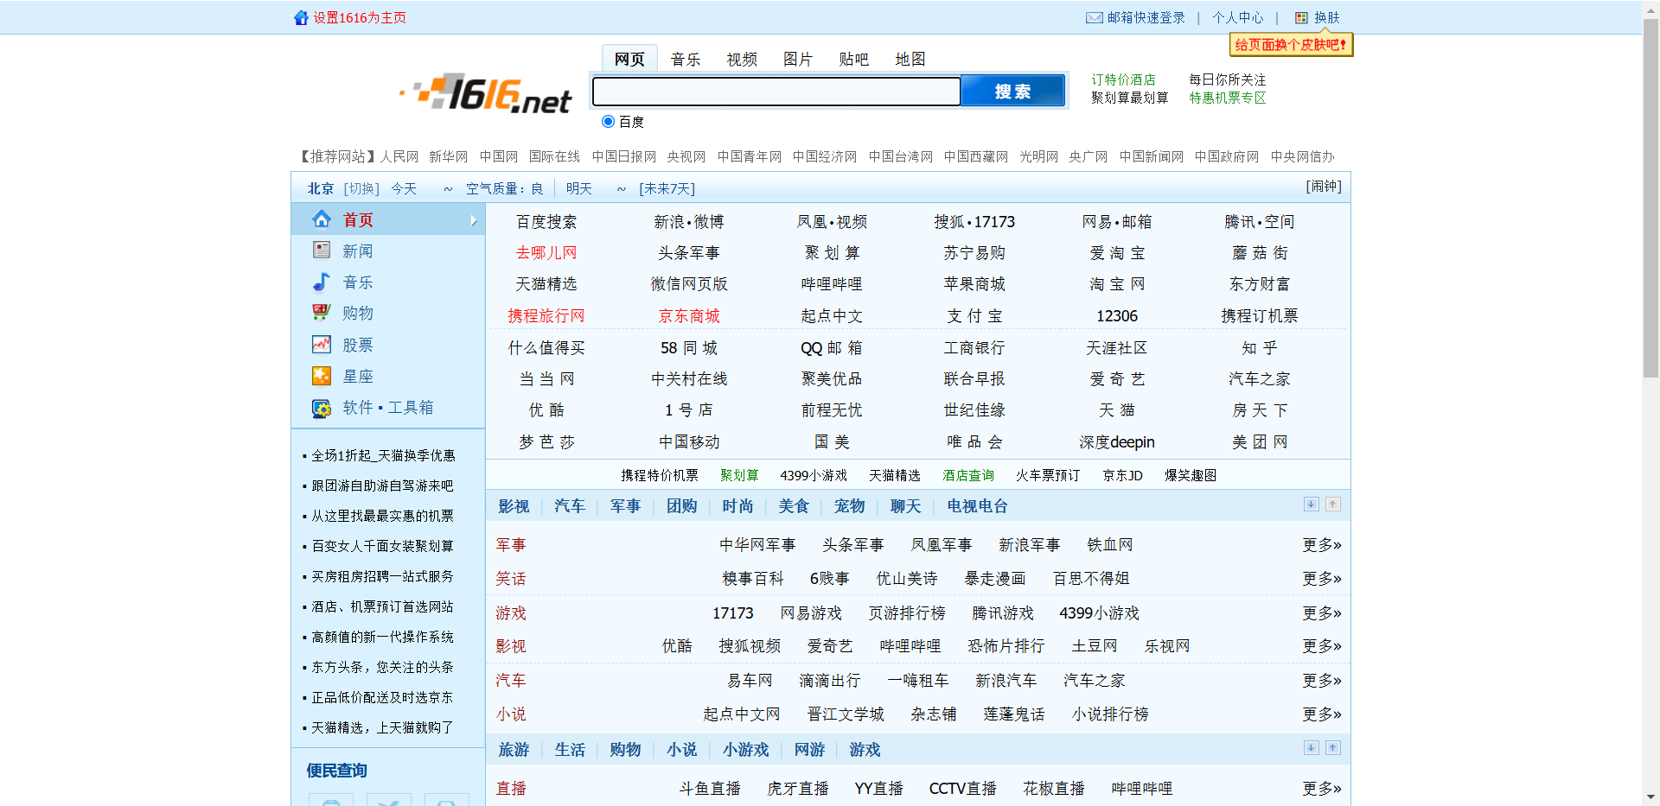Image resolution: width=1660 pixels, height=806 pixels.
Task: Select the 音乐 music note icon in sidebar
Action: [321, 282]
